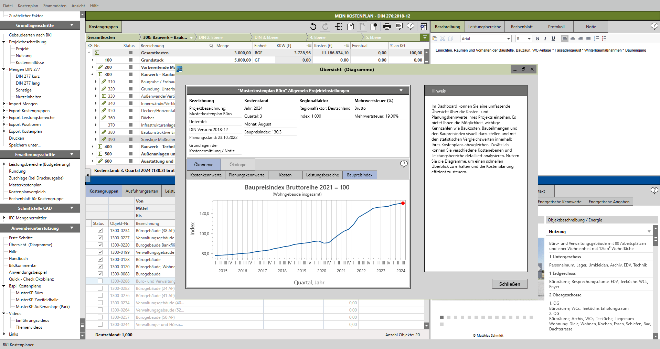Click the red 2024 data point on chart
This screenshot has height=349, width=660.
(403, 203)
